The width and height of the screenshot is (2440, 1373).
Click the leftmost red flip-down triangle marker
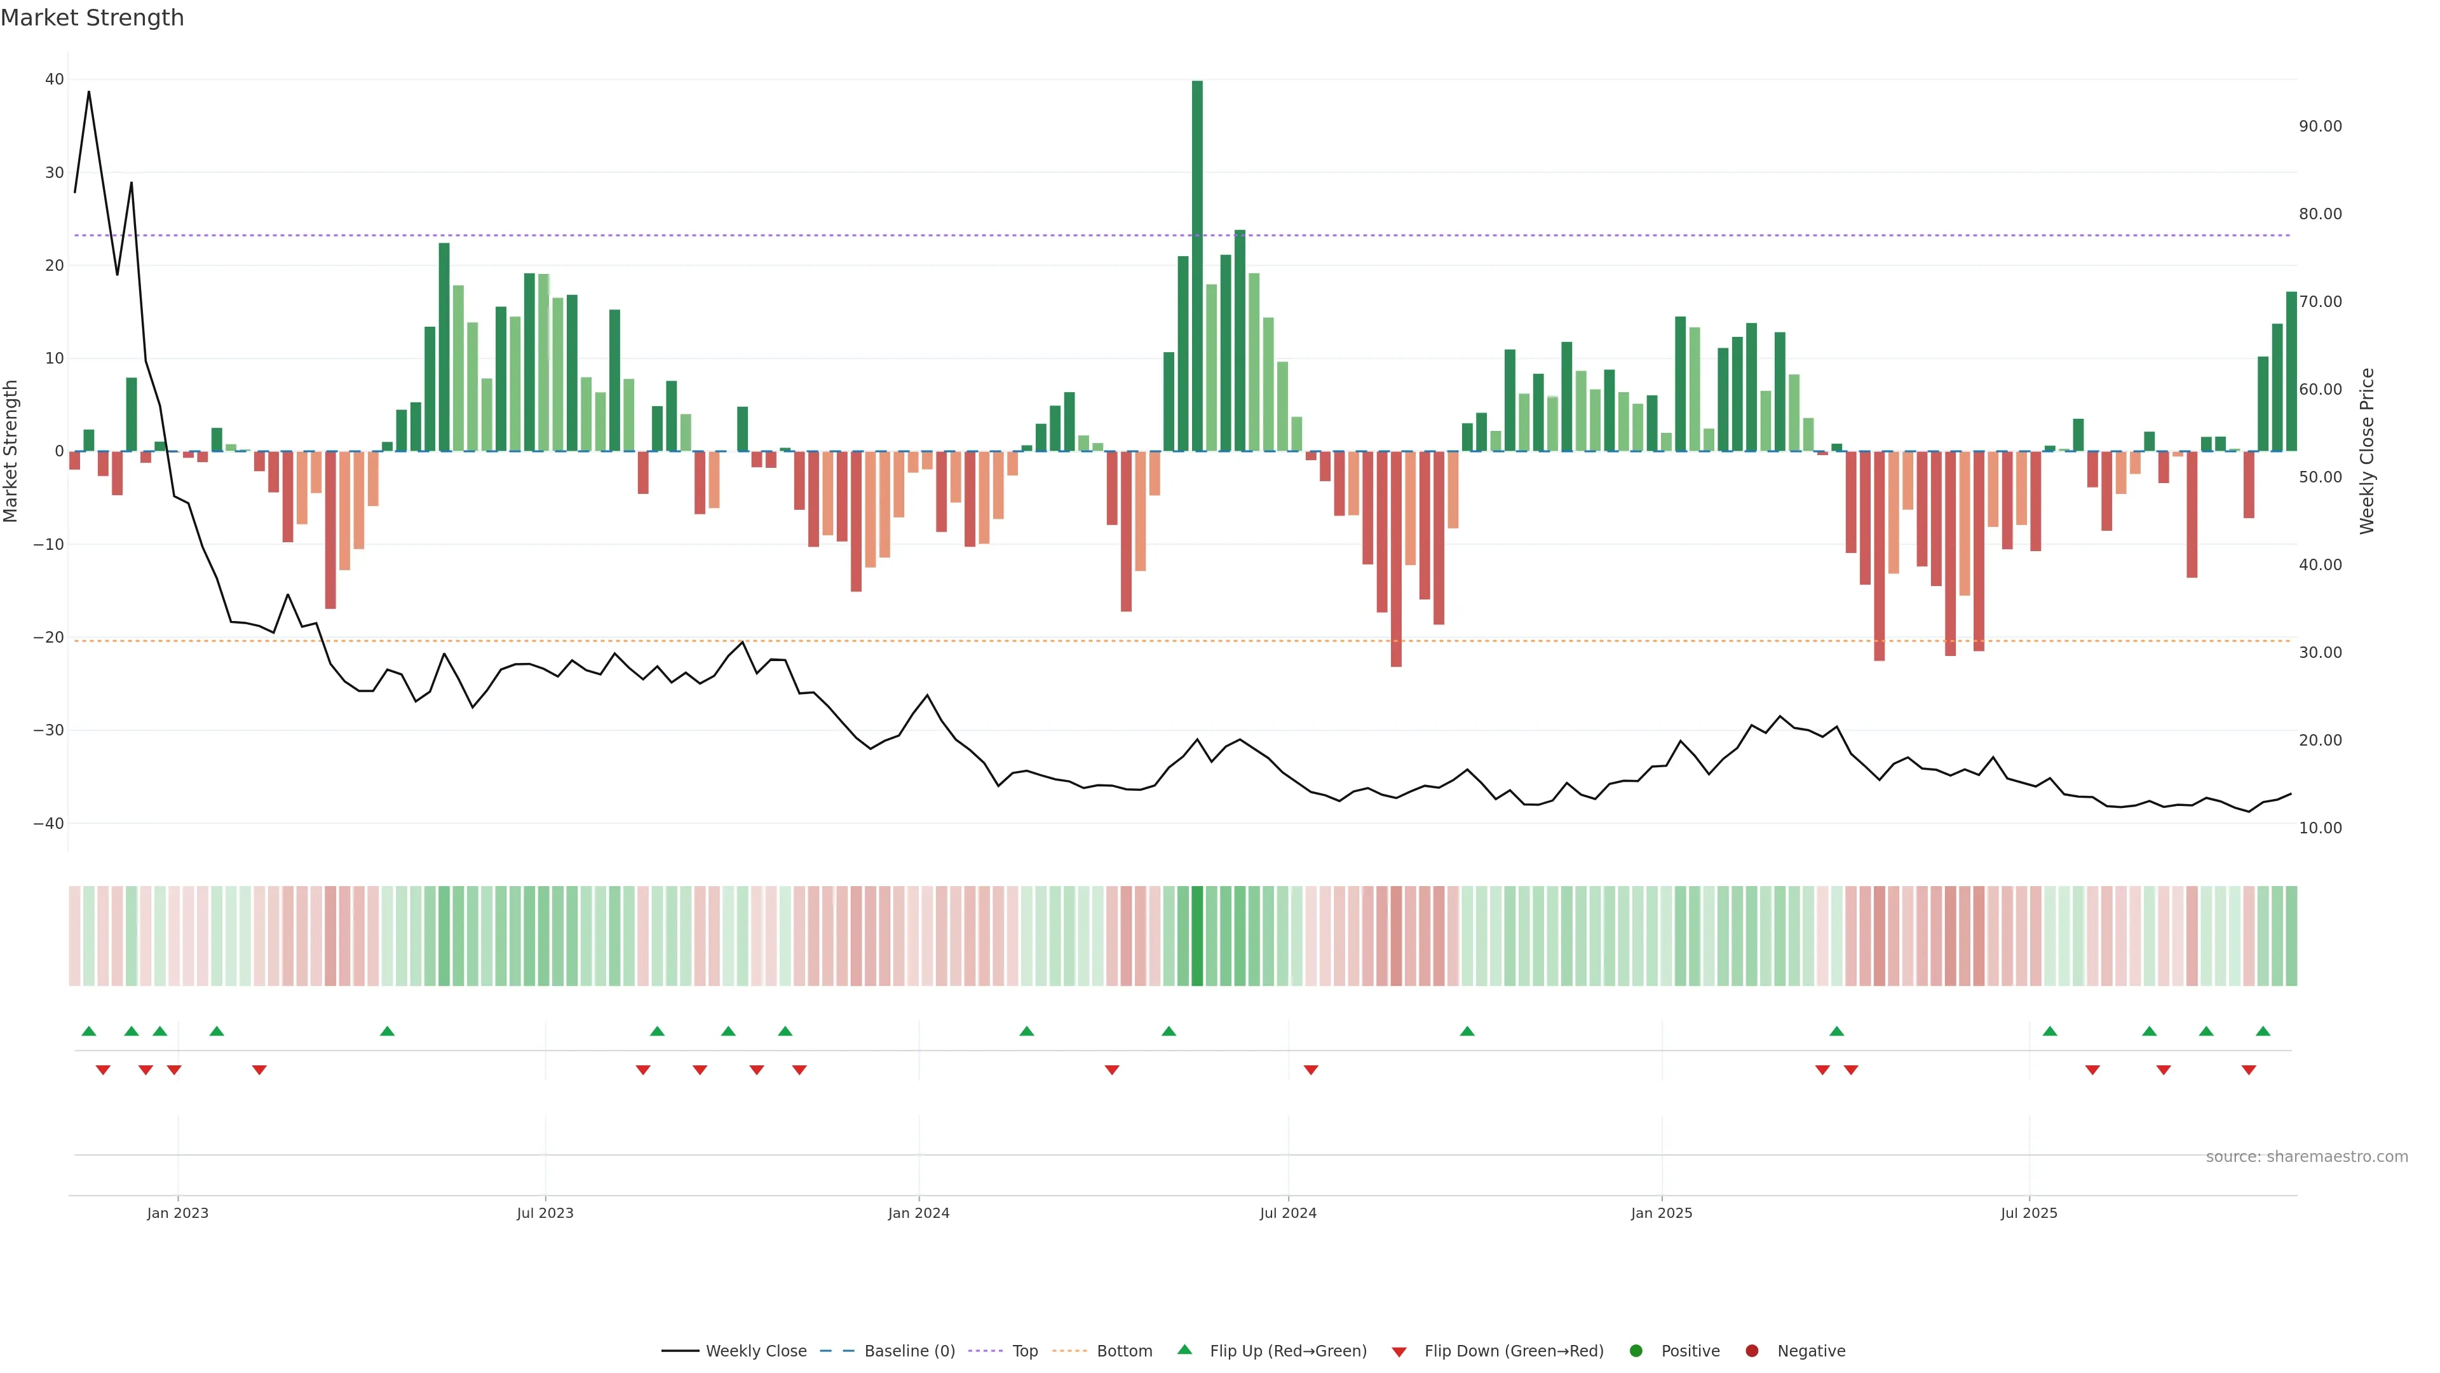pyautogui.click(x=103, y=1070)
